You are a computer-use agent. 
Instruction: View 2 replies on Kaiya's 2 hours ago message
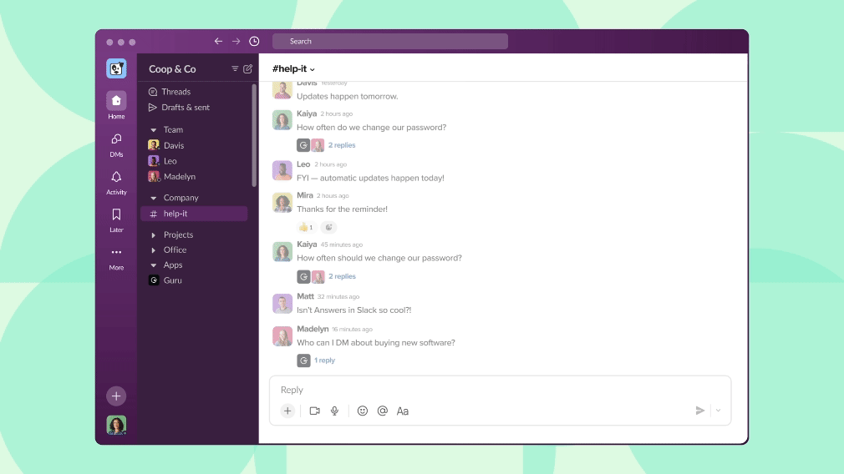click(x=342, y=145)
